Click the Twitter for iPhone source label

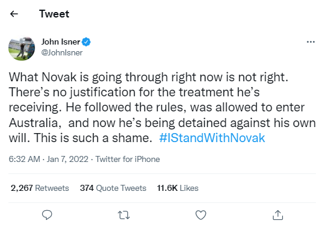127,159
